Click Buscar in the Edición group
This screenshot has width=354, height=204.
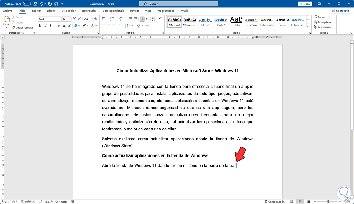[320, 17]
